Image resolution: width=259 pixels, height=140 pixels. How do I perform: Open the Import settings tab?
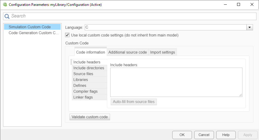pos(163,52)
